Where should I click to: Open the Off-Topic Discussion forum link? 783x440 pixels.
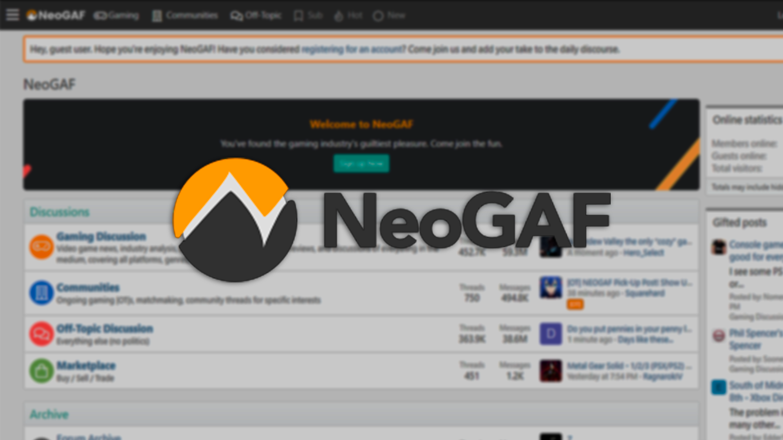(x=105, y=329)
